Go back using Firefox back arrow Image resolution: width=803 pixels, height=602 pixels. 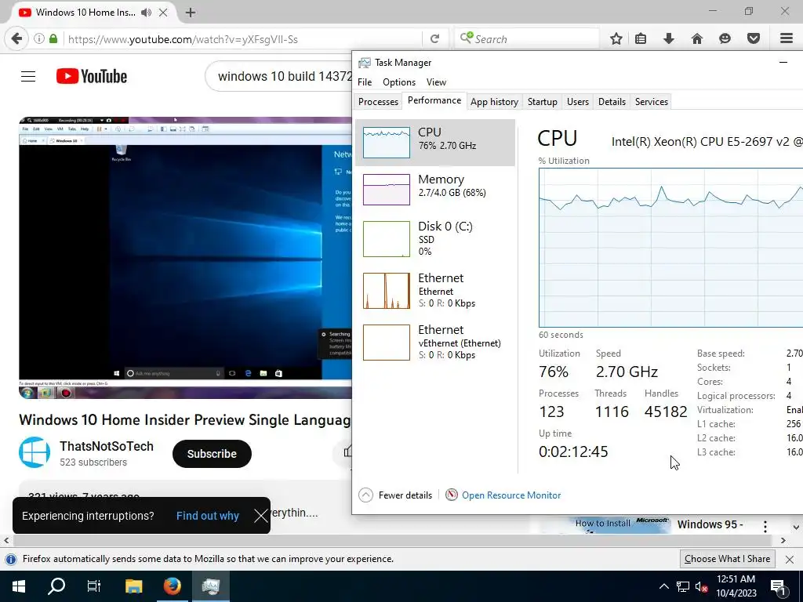pos(17,38)
